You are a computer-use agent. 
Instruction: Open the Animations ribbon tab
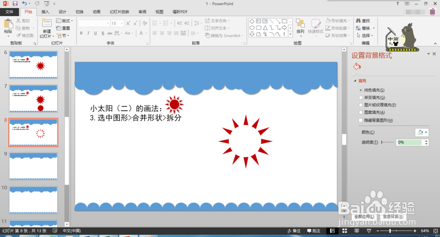pyautogui.click(x=96, y=12)
